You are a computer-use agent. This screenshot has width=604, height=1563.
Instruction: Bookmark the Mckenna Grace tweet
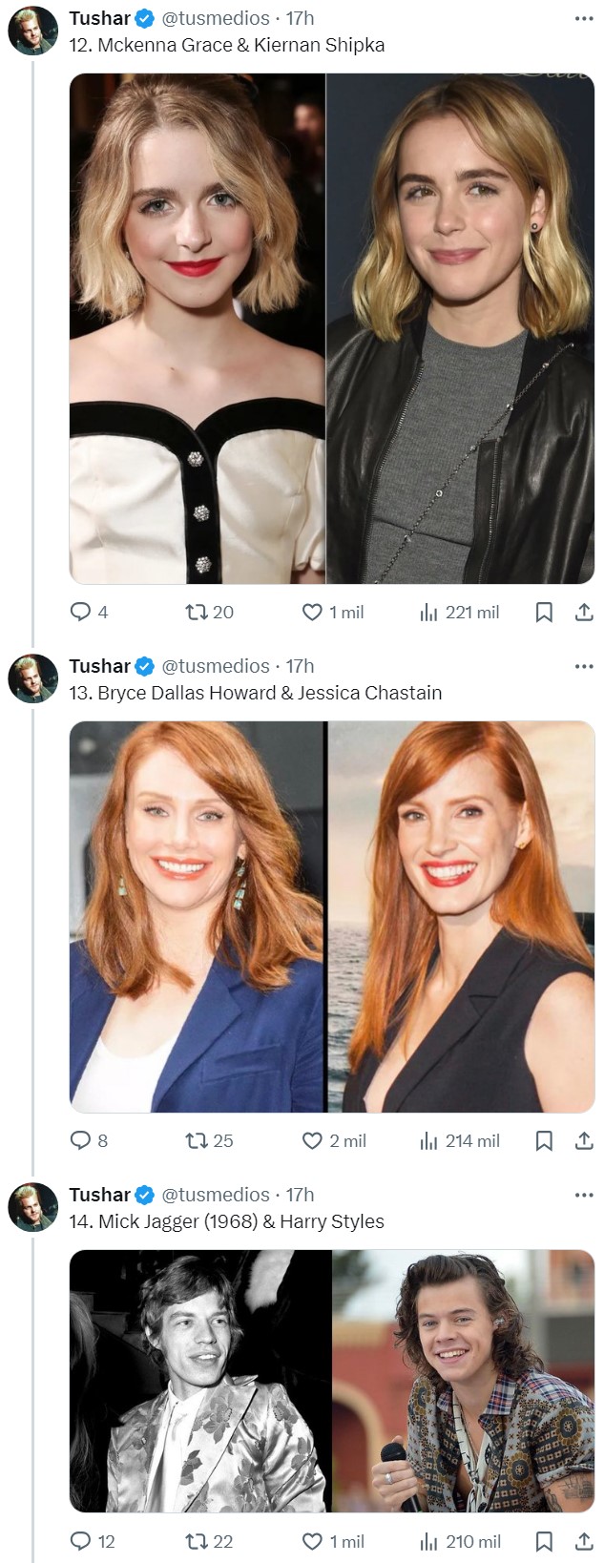544,612
